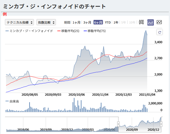Switch to the YTD period
Viewport: 170px width, 134px height.
tap(108, 22)
